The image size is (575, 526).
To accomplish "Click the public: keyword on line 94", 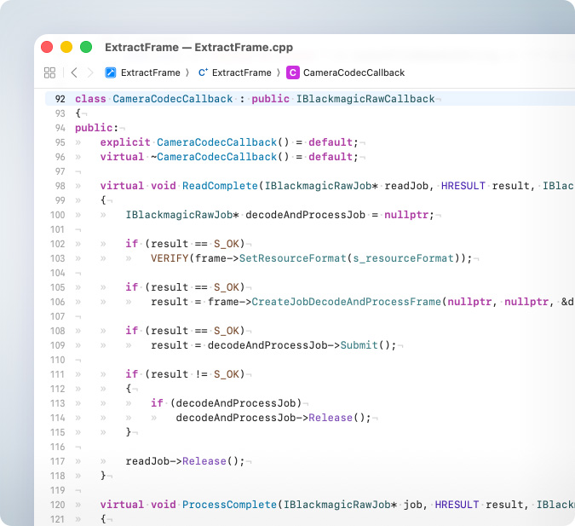I will pyautogui.click(x=96, y=128).
